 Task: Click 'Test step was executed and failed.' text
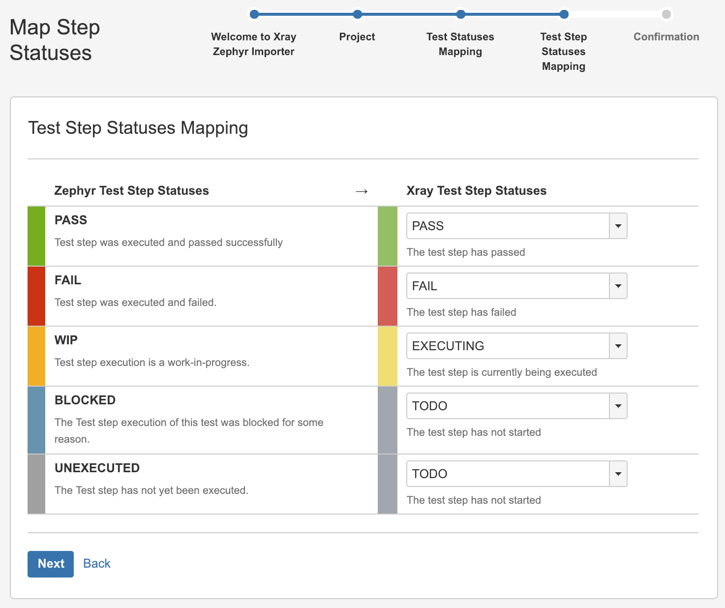[x=135, y=303]
